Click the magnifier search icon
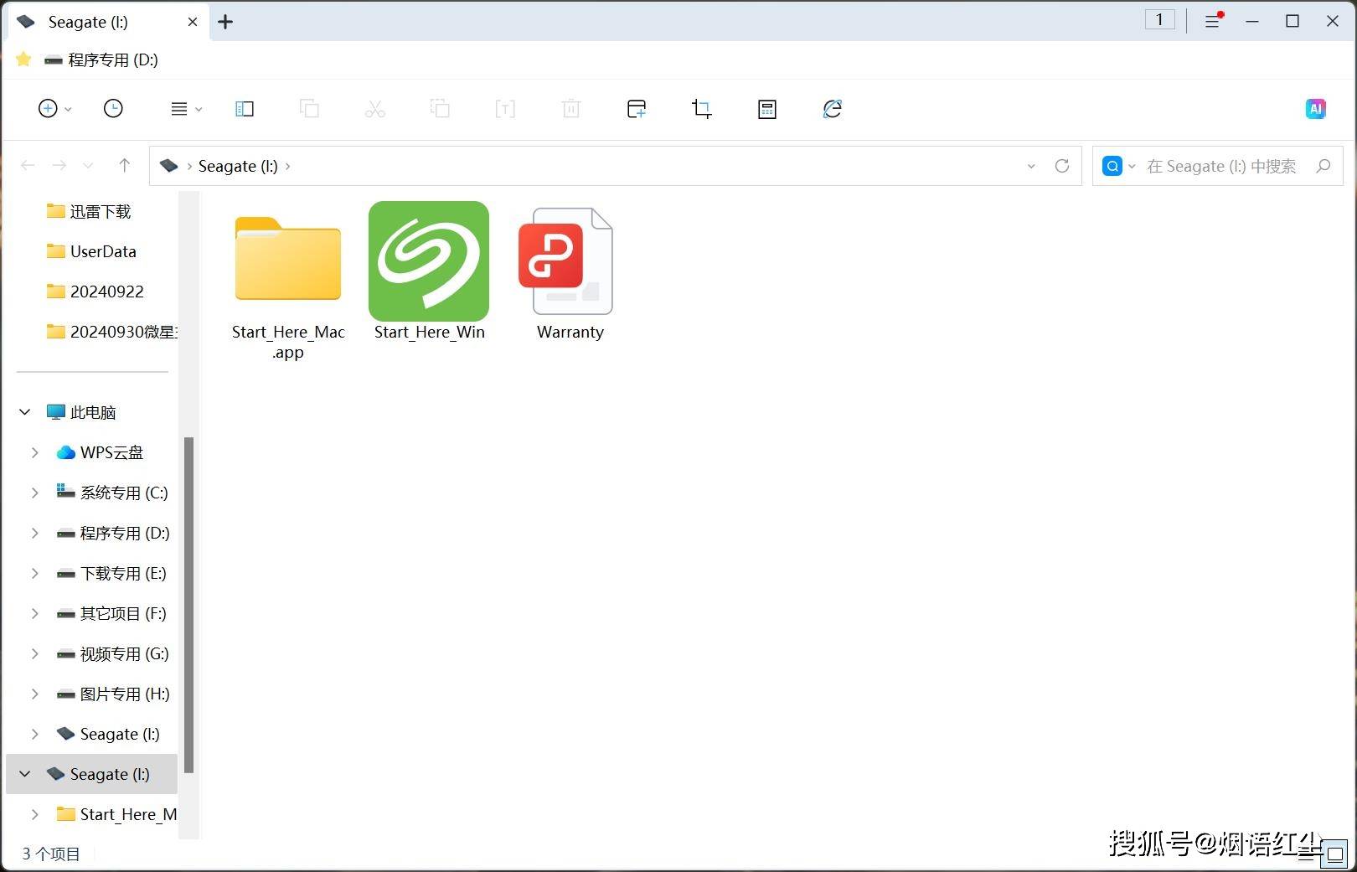Viewport: 1357px width, 872px height. [1323, 166]
